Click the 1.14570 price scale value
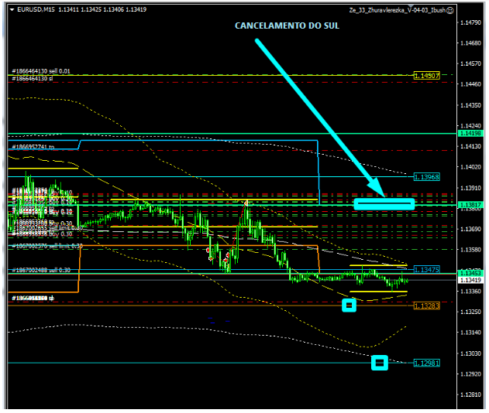Viewport: 489px width, 413px height. tap(470, 63)
